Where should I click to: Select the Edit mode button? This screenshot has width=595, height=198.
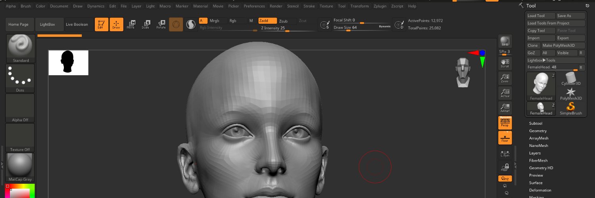pos(102,25)
